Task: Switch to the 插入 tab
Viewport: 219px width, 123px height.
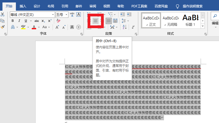Action: pyautogui.click(x=23, y=6)
